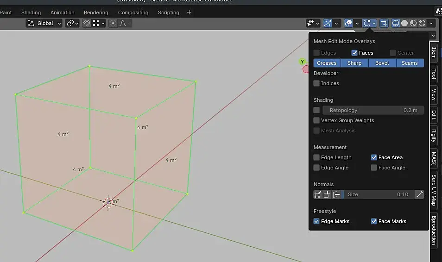Image resolution: width=442 pixels, height=262 pixels.
Task: Open the Edit sidebar tab
Action: click(x=434, y=115)
